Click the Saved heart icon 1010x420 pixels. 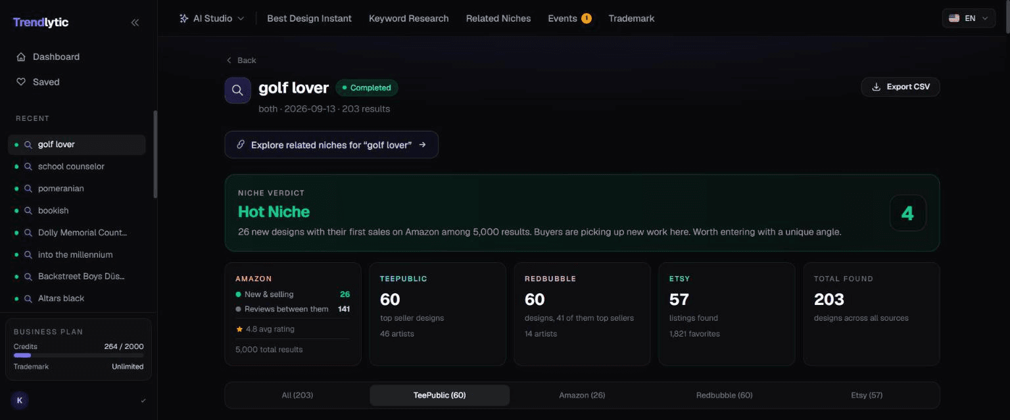(x=21, y=82)
